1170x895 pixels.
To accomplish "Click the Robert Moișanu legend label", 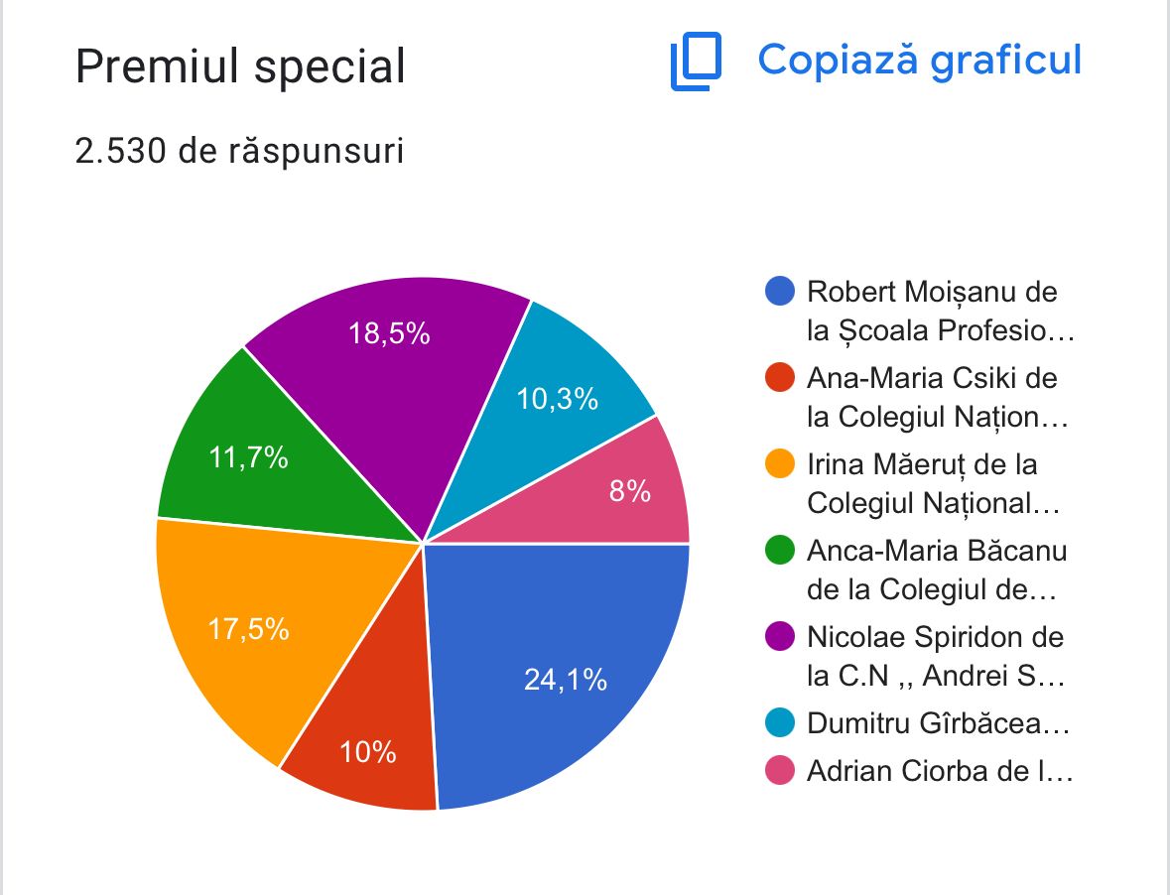I will 940,311.
